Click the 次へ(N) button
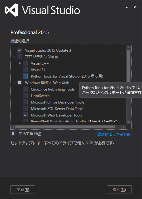 point(119,190)
